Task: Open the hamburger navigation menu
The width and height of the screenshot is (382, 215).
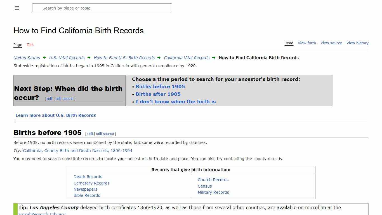Action: pyautogui.click(x=17, y=8)
